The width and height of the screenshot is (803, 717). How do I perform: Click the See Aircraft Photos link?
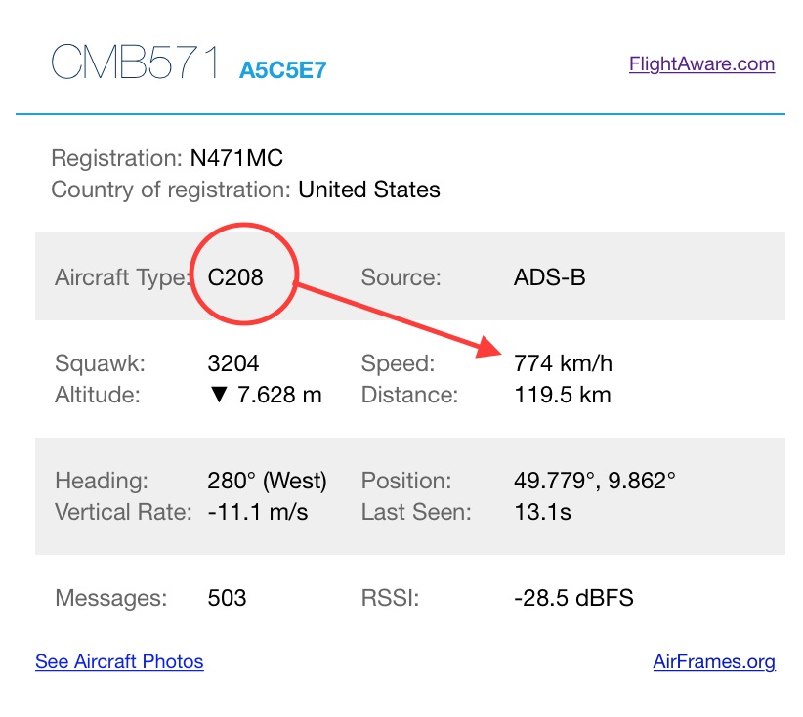pos(119,661)
